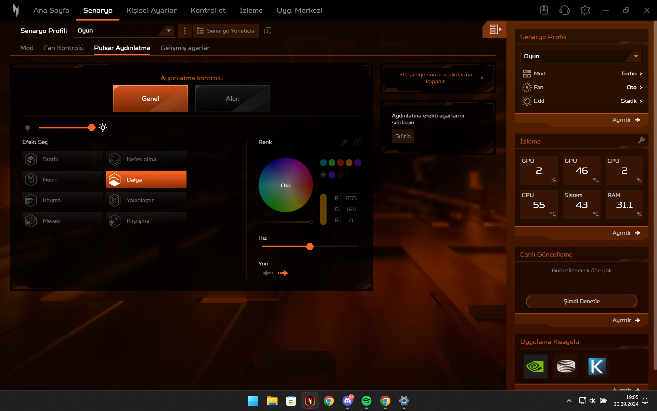Click the Genel lighting control button
657x411 pixels.
[x=151, y=99]
